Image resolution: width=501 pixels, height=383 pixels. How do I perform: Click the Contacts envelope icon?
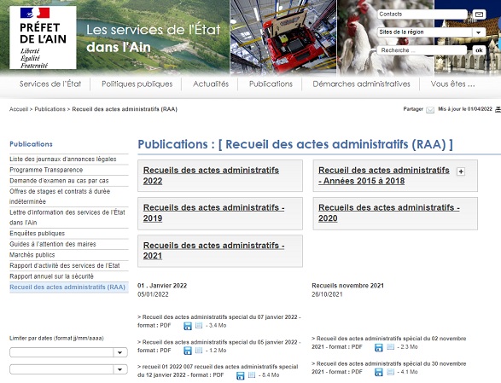pyautogui.click(x=479, y=15)
